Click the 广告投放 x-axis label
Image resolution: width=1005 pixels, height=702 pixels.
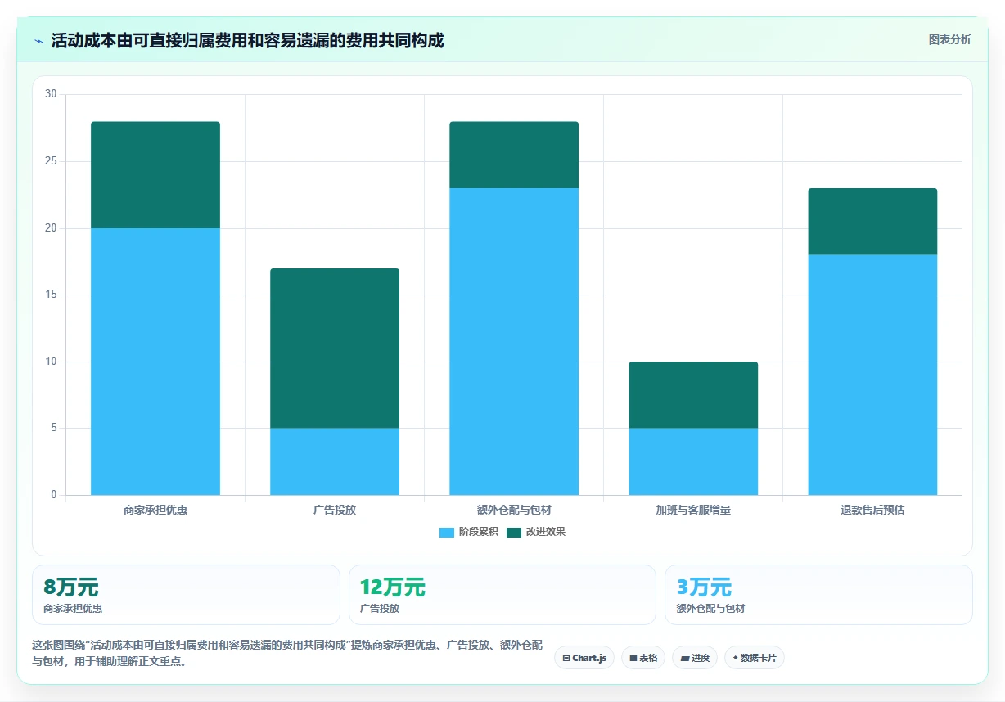pos(335,510)
